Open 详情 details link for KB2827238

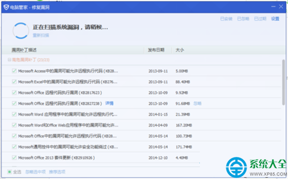coord(109,103)
